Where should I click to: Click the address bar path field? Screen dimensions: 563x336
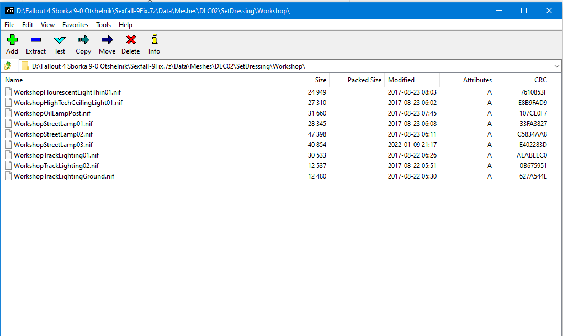coord(276,66)
